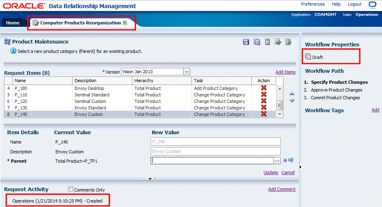This screenshot has height=207, width=382.
Task: Click the request tab's document pencil icon
Action: (x=36, y=23)
